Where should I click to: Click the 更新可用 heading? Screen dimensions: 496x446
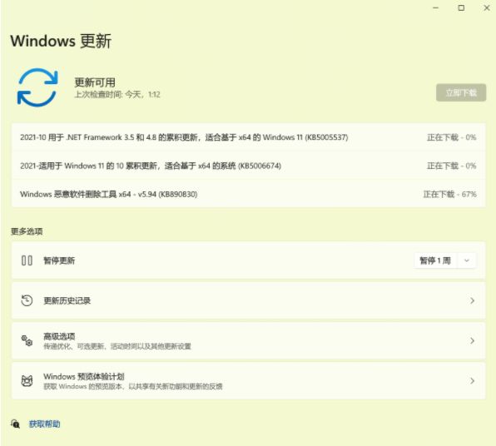click(x=95, y=82)
